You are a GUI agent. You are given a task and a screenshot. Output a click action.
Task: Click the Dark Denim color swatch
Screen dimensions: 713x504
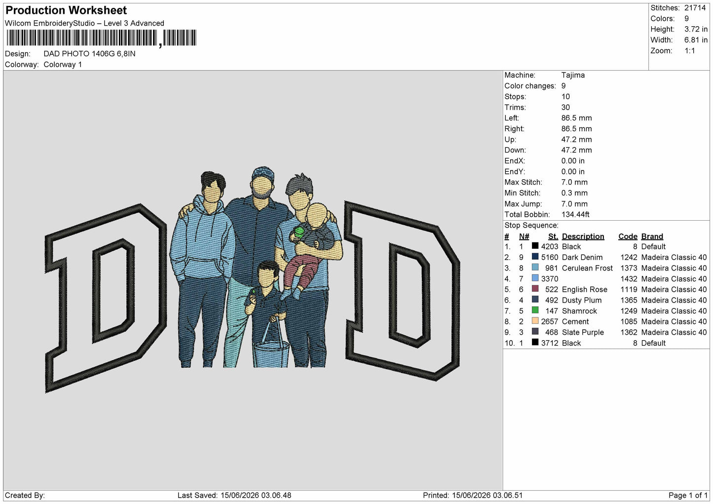535,257
